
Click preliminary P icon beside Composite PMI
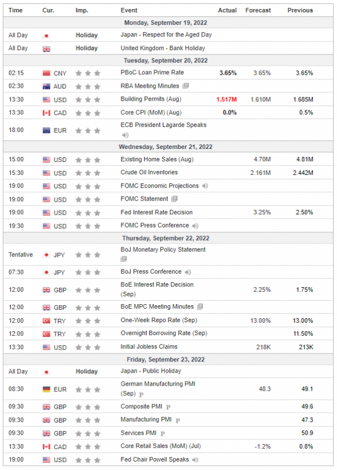tap(168, 407)
